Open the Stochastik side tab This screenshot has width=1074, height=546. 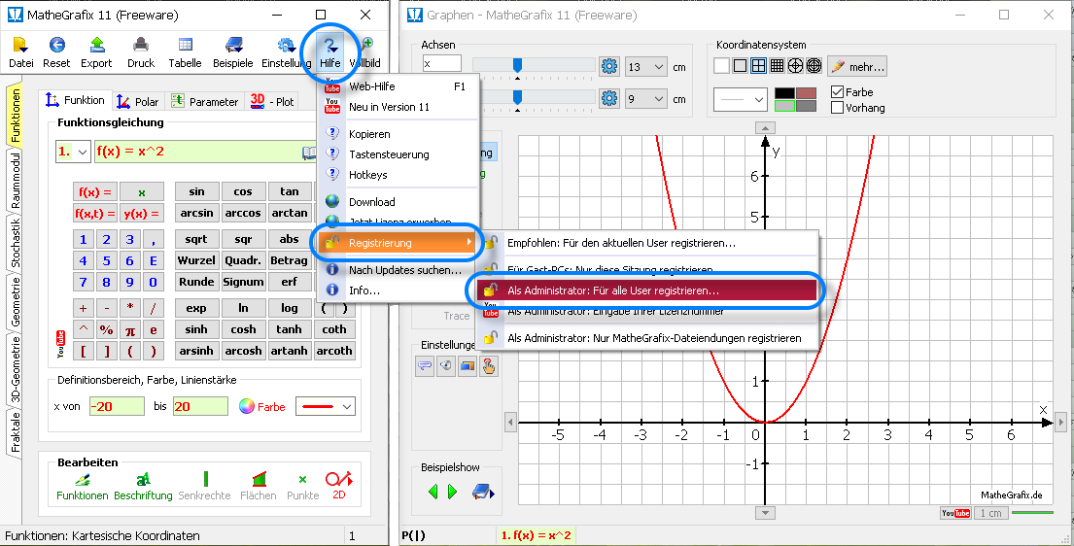[x=16, y=243]
